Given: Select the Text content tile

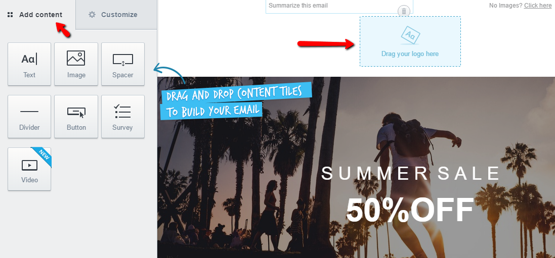Looking at the screenshot, I should coord(29,64).
